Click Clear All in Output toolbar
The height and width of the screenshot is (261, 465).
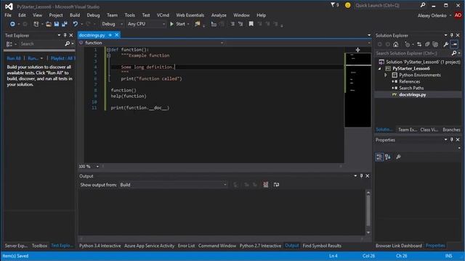pyautogui.click(x=266, y=185)
